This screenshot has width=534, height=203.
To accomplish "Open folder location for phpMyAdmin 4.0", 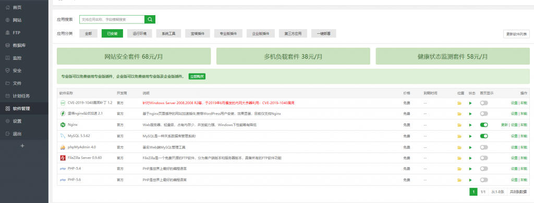I will [459, 147].
